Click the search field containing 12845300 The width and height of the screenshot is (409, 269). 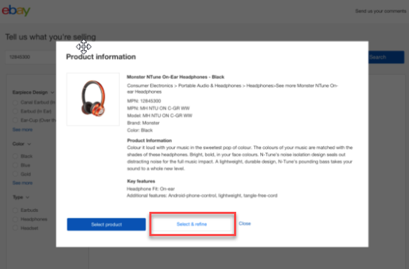[x=31, y=57]
